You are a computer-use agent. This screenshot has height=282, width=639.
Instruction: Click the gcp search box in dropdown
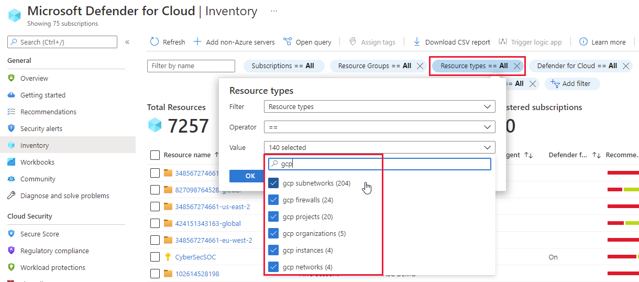[380, 164]
